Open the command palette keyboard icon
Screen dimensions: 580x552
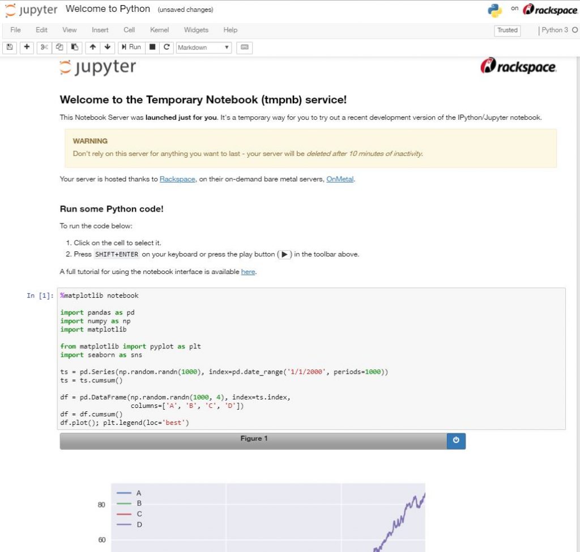pyautogui.click(x=245, y=48)
